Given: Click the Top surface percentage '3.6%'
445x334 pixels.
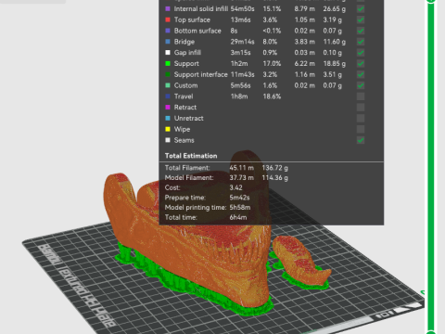Looking at the screenshot, I should 270,19.
